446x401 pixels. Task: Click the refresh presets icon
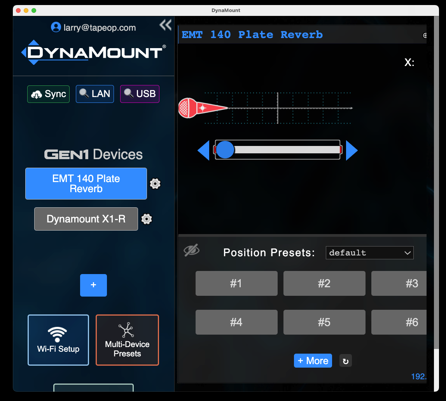[x=346, y=361]
